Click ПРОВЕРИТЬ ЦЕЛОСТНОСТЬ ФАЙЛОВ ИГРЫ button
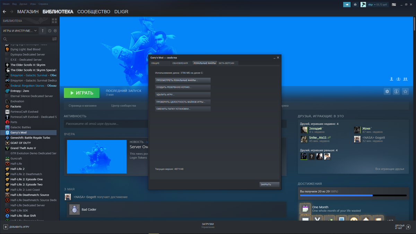Screen dimensions: 416x234 pyautogui.click(x=183, y=102)
